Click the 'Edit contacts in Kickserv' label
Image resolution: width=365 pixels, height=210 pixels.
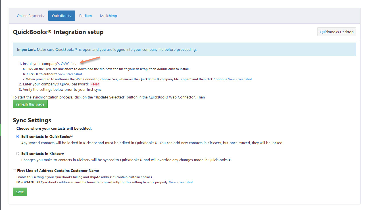[43, 154]
